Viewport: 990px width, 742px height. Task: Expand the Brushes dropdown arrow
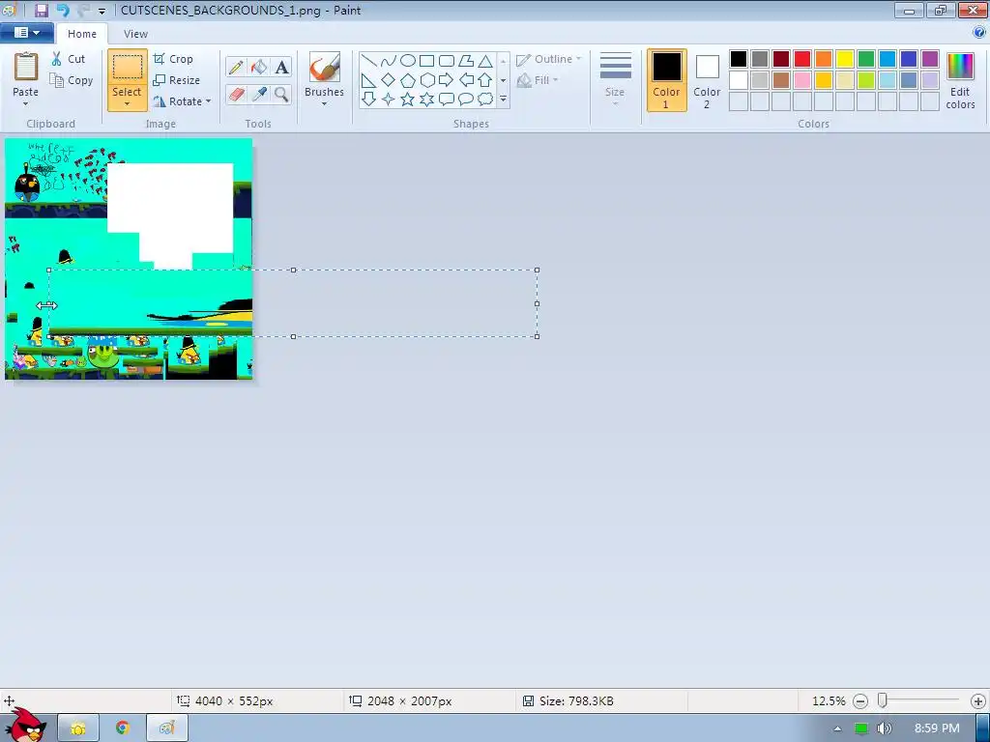[325, 104]
